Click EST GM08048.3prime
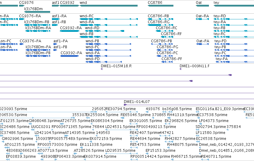The height and width of the screenshot is (161, 254). [x=30, y=124]
